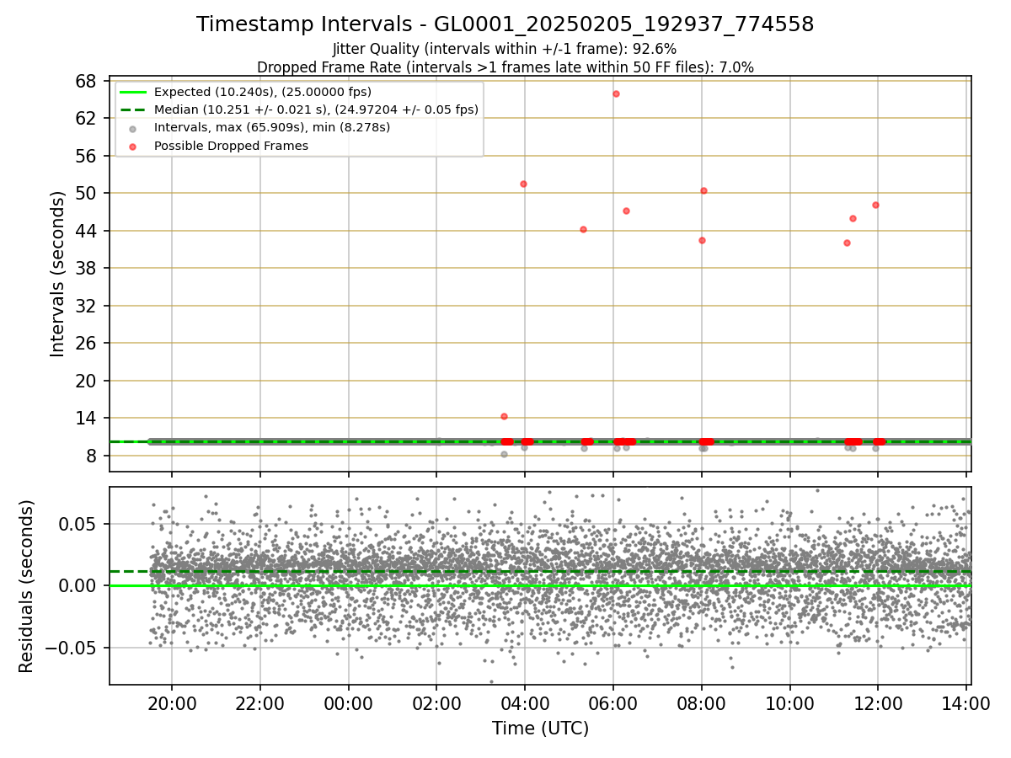
Task: Click the 10:00 time tick label
Action: click(x=790, y=702)
